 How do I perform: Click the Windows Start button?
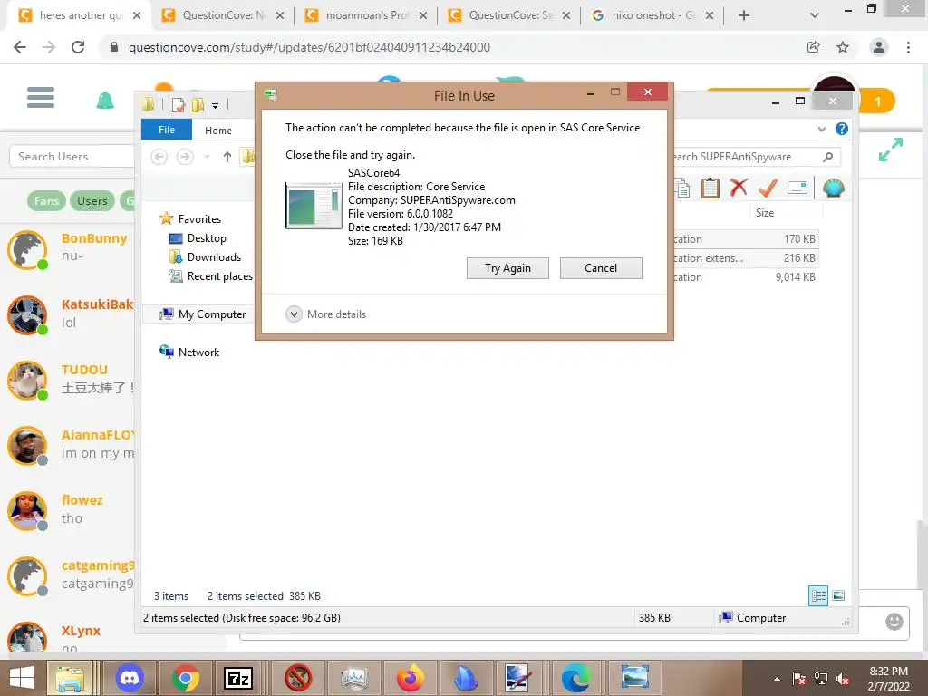pyautogui.click(x=22, y=678)
